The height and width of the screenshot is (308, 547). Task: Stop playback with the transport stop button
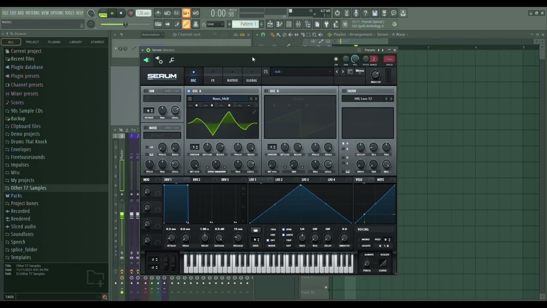click(121, 13)
